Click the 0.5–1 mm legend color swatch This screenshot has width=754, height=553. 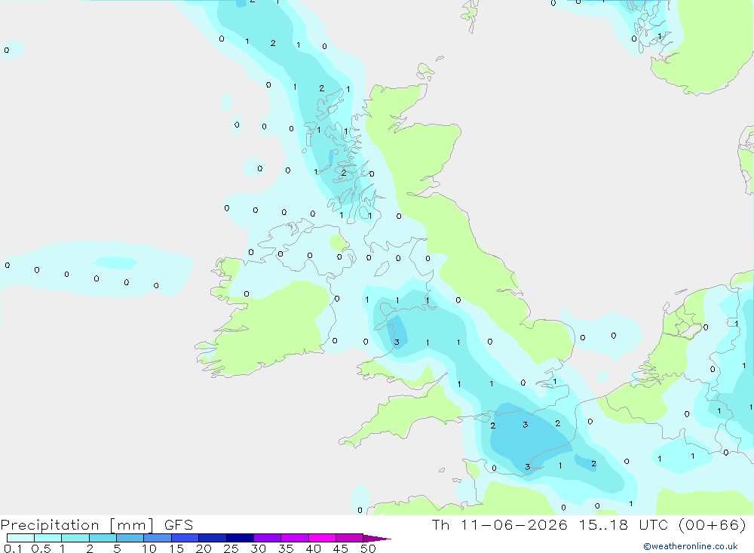48,538
